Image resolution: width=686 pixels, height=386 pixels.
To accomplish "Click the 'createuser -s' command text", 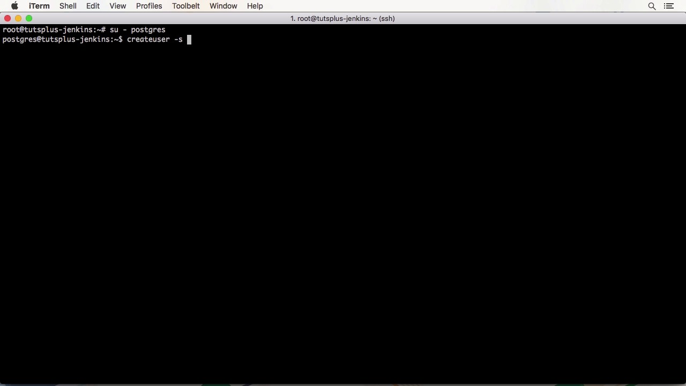I will point(154,39).
